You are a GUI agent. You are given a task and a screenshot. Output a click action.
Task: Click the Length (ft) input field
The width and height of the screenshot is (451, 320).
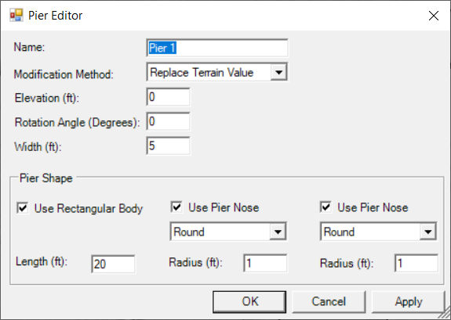[113, 264]
